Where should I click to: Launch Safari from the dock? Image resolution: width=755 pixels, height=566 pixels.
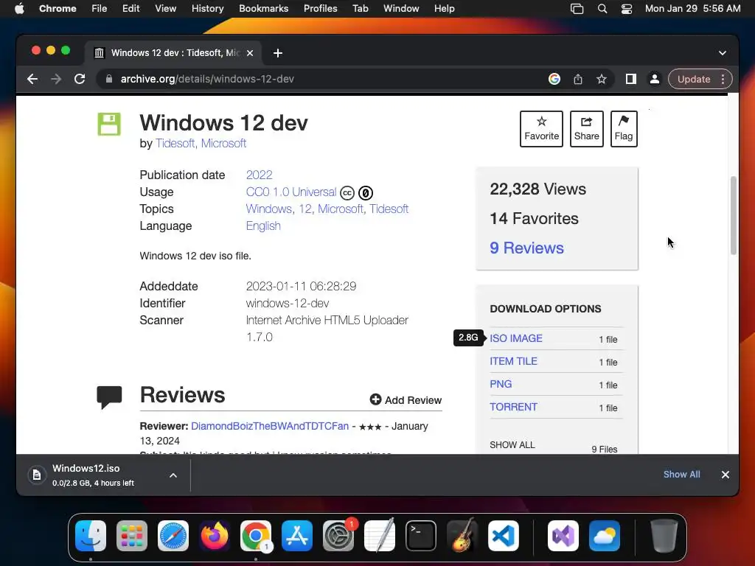(173, 536)
